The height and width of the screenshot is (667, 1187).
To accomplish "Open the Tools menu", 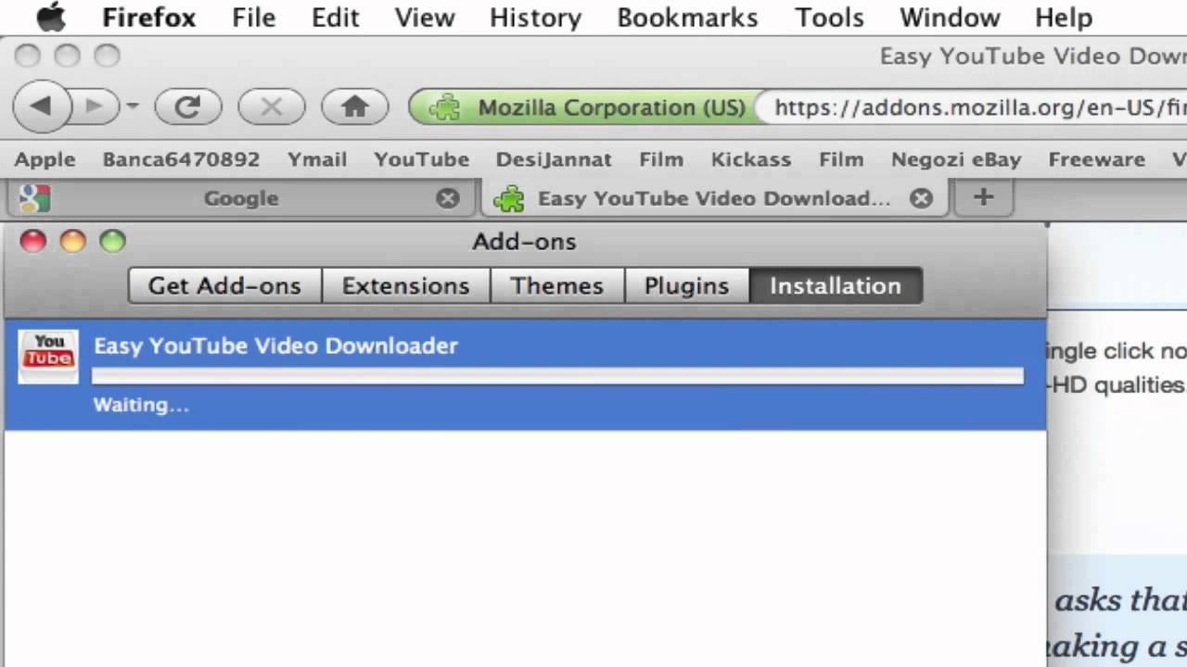I will click(829, 18).
